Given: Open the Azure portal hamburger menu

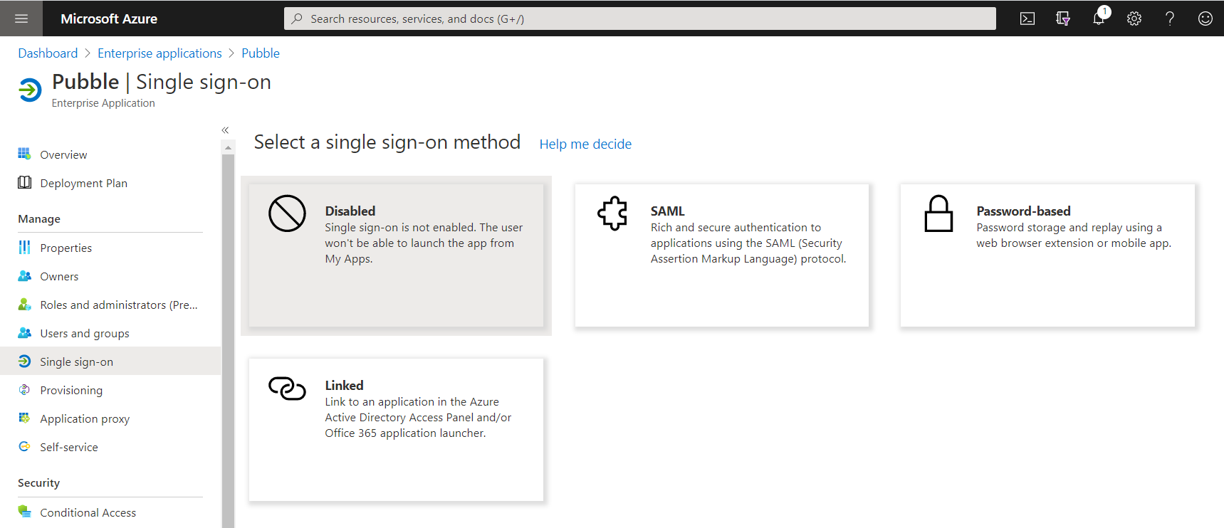Looking at the screenshot, I should click(x=21, y=19).
